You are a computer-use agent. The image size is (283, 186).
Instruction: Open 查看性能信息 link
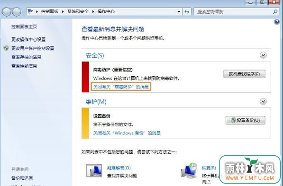coord(24,66)
